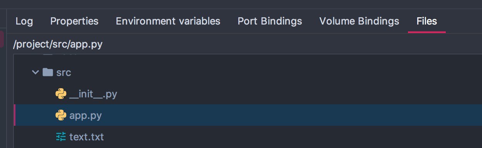Select the Files tab

click(x=427, y=21)
